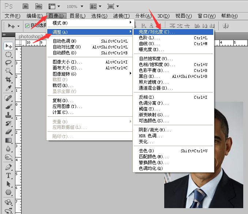Open the 窗口(W) menu
Image resolution: width=248 pixels, height=214 pixels.
pos(207,16)
